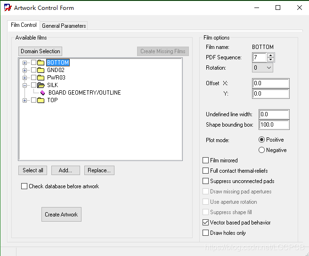Select BOARD GEOMETRY/OUTLINE subclass entry

[x=84, y=93]
